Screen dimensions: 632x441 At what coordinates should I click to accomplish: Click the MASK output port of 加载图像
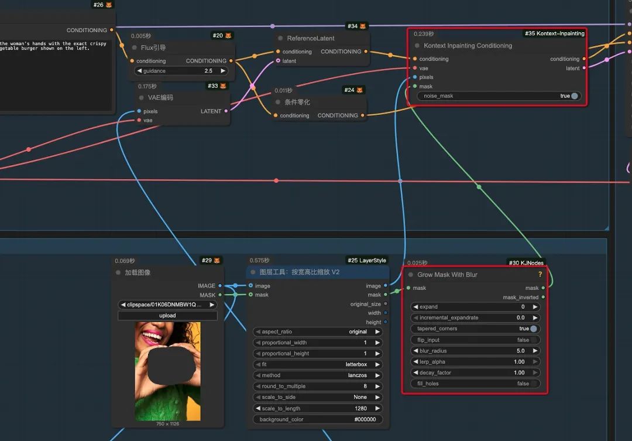coord(220,295)
